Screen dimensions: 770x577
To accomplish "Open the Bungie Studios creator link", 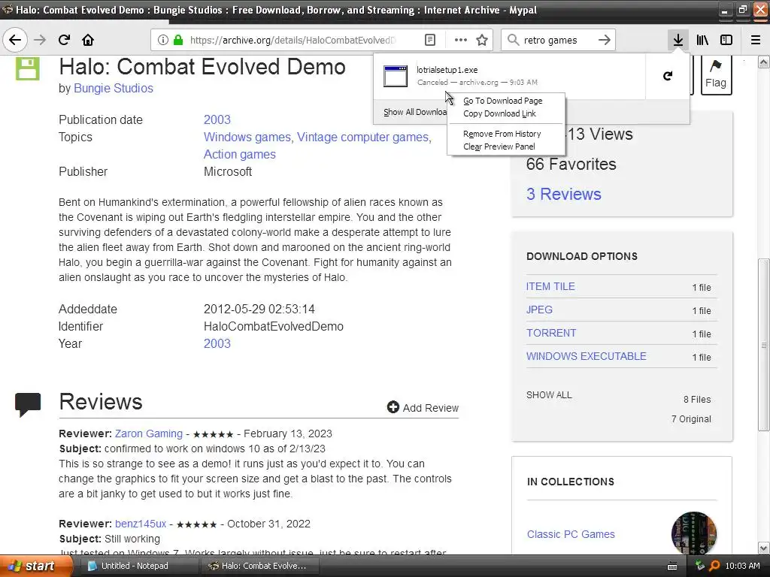I will pyautogui.click(x=114, y=89).
